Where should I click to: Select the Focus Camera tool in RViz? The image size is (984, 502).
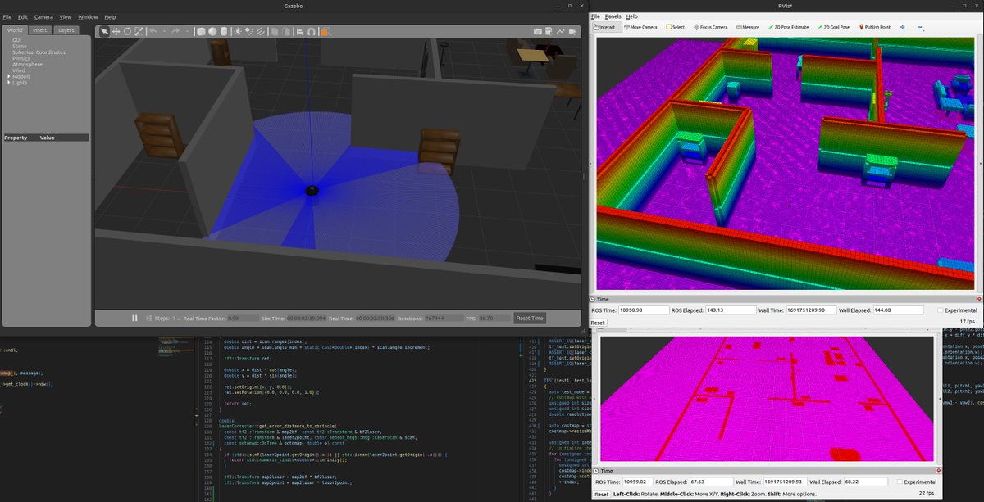(710, 27)
